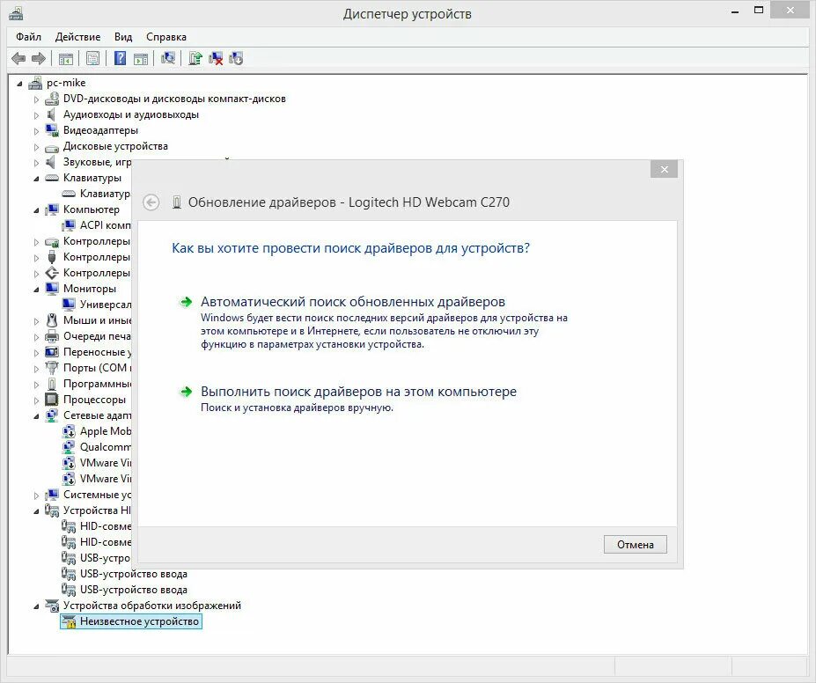Click the Видеоадаптеры display adapter icon
The width and height of the screenshot is (816, 683).
tap(52, 130)
